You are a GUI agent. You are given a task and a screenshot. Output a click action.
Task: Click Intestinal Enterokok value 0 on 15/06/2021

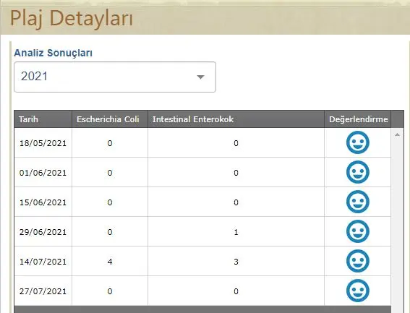click(236, 202)
